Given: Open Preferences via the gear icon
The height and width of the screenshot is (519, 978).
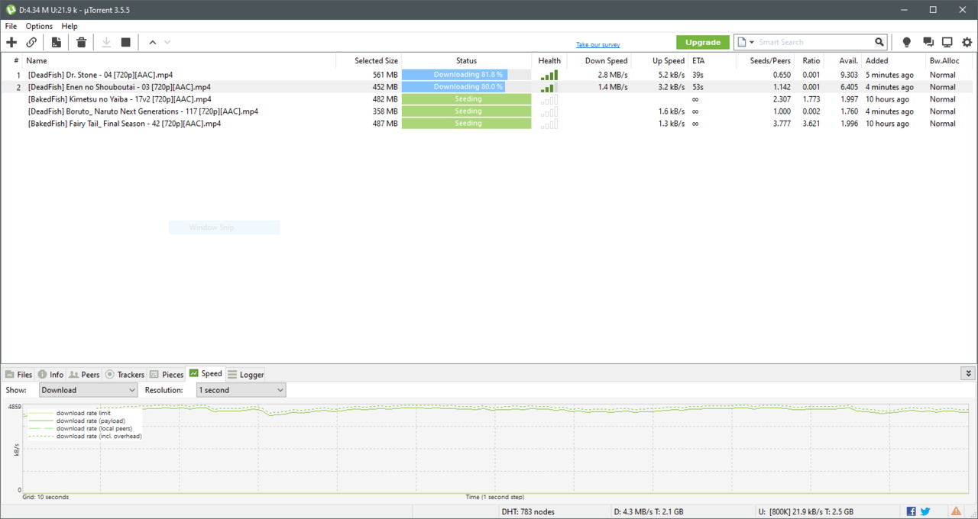Looking at the screenshot, I should (x=967, y=43).
